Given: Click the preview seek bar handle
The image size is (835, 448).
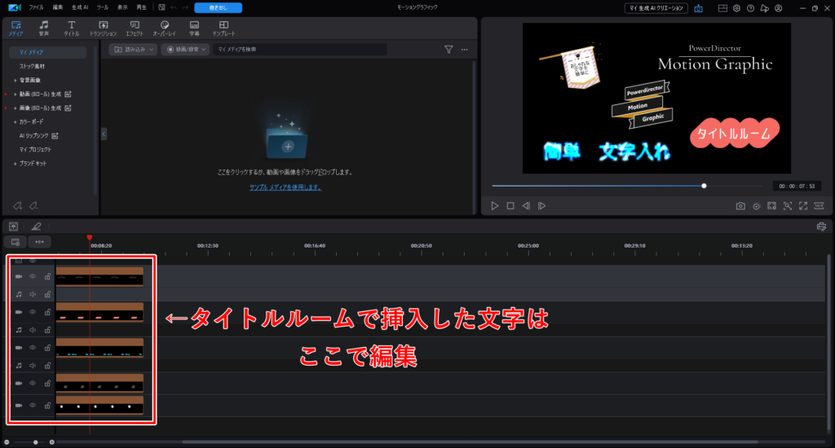Looking at the screenshot, I should pos(704,186).
